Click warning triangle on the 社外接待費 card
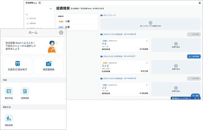 tap(106, 66)
